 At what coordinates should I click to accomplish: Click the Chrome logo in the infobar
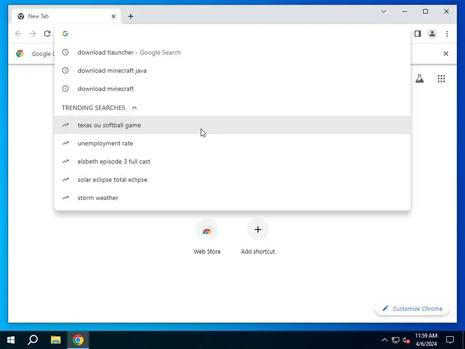[20, 54]
